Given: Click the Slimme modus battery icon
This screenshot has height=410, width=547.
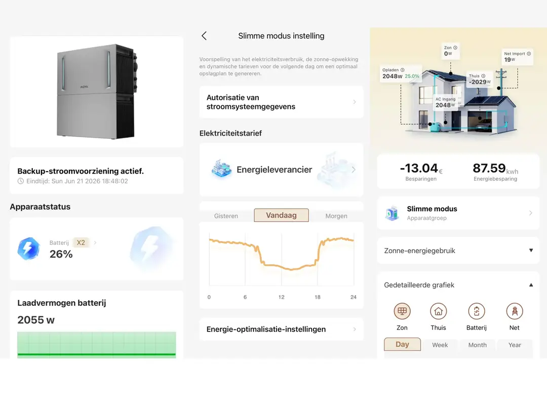Looking at the screenshot, I should (x=392, y=213).
